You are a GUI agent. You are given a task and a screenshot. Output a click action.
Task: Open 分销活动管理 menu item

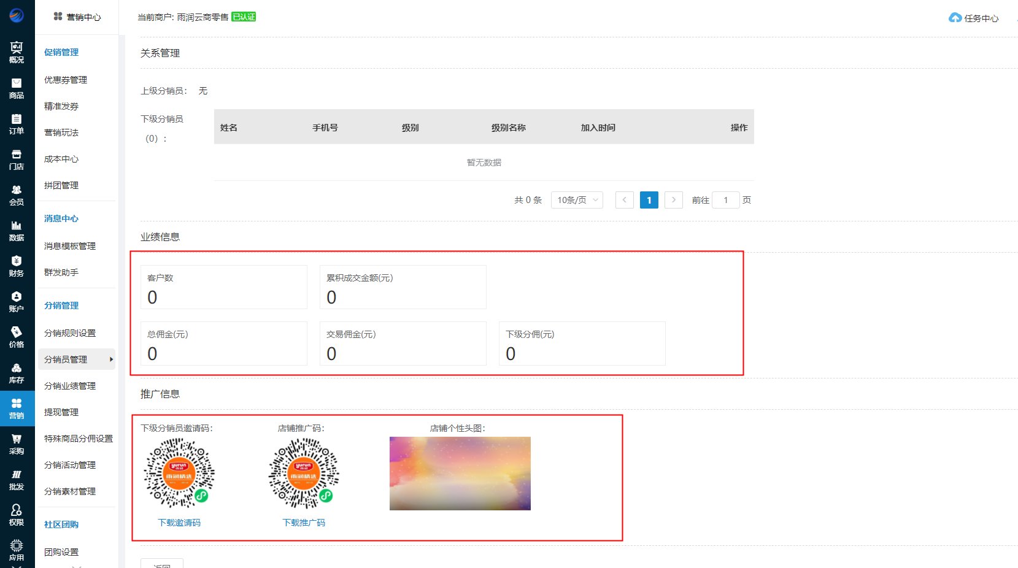(x=70, y=465)
